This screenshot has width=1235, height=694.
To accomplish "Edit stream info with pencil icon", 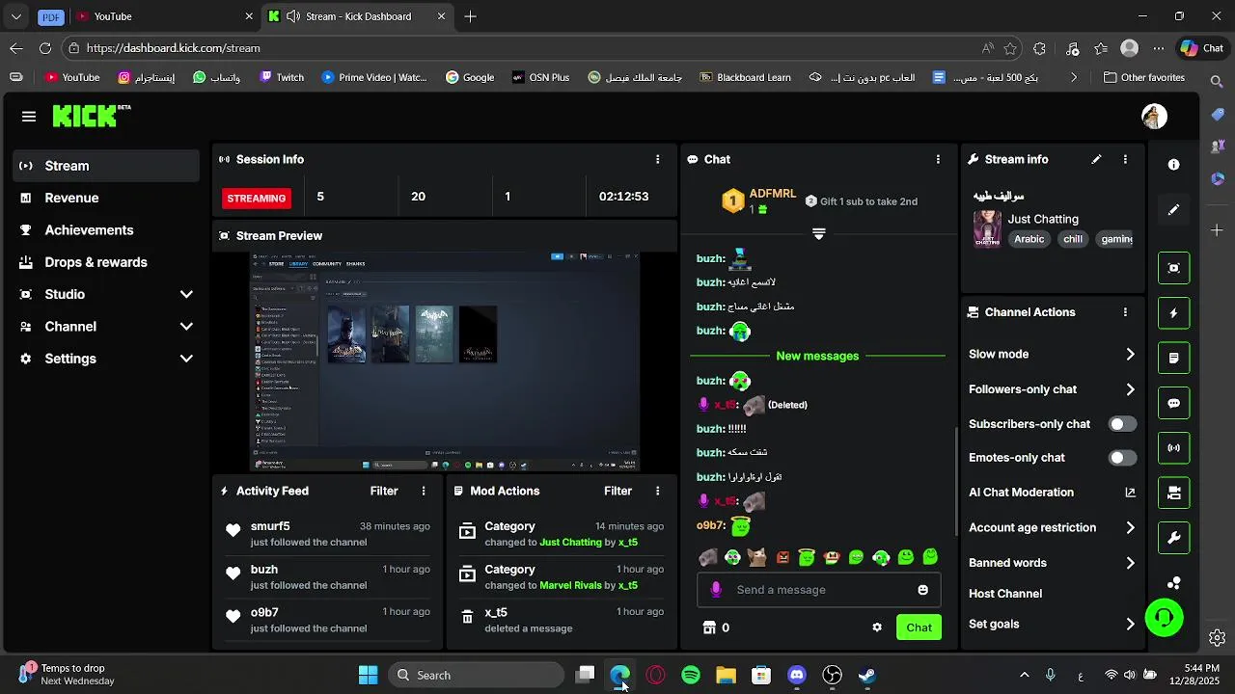I will click(x=1096, y=159).
